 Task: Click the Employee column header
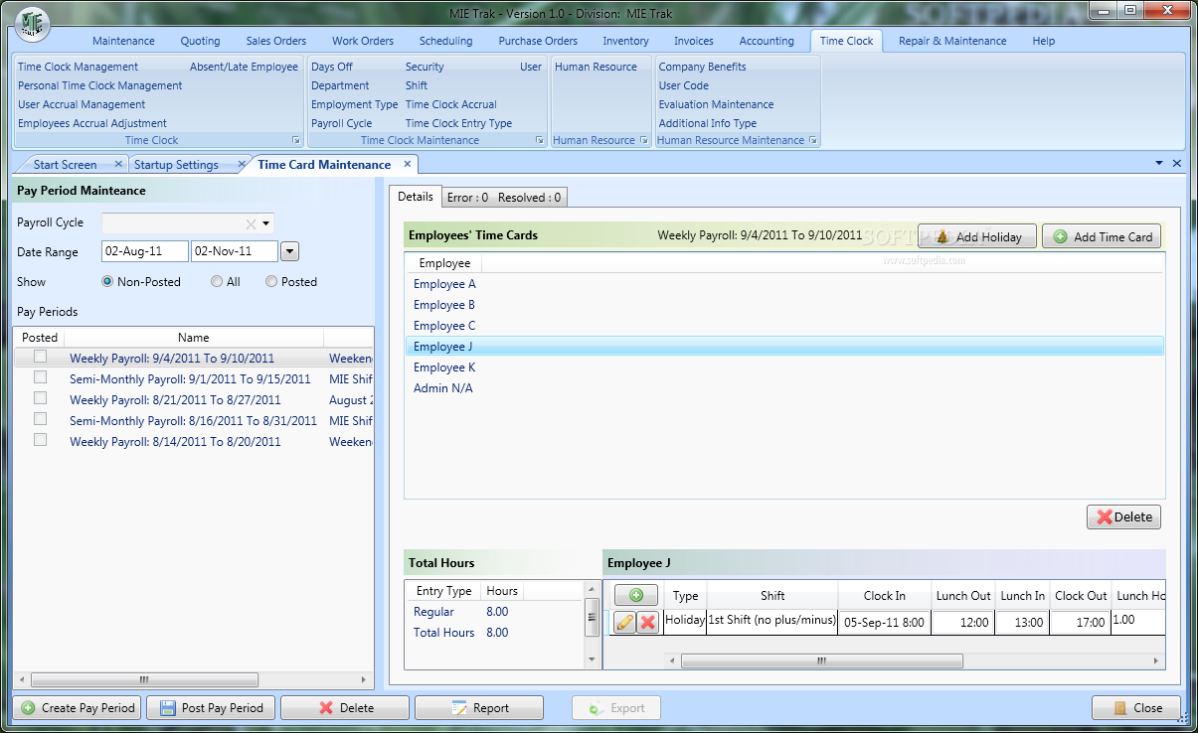point(444,263)
